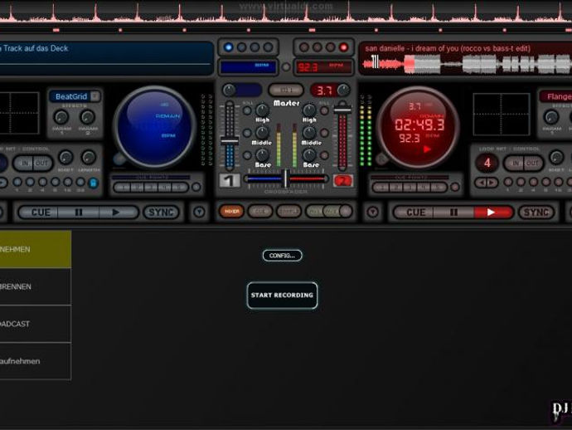
Task: Click the right-arrow loop button on right deck
Action: (492, 183)
